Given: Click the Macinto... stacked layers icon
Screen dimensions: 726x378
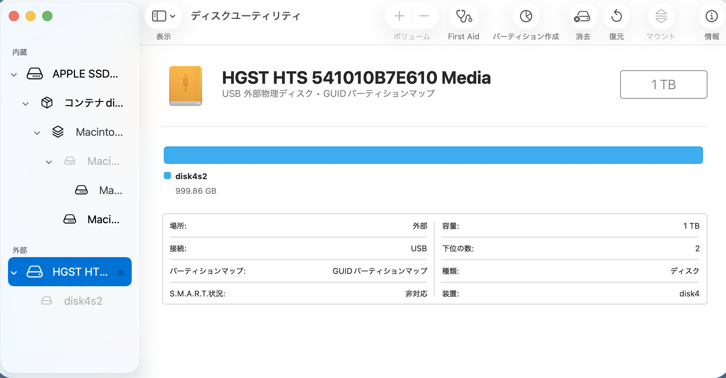Looking at the screenshot, I should tap(58, 132).
